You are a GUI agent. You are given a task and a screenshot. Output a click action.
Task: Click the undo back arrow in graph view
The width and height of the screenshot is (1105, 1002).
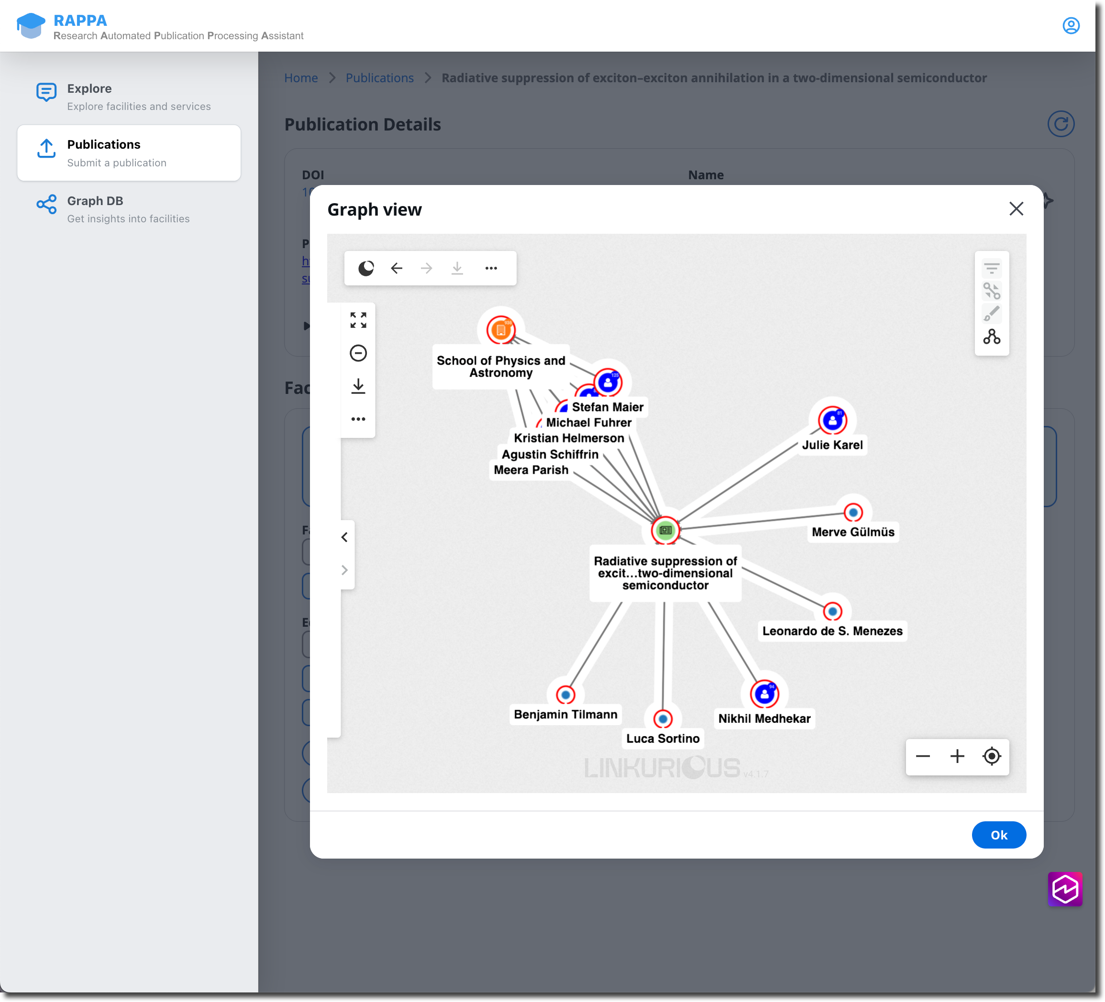[x=396, y=268]
